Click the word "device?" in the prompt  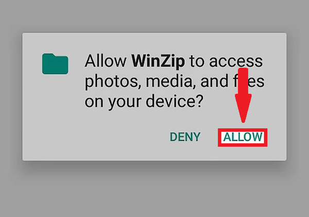pyautogui.click(x=175, y=101)
